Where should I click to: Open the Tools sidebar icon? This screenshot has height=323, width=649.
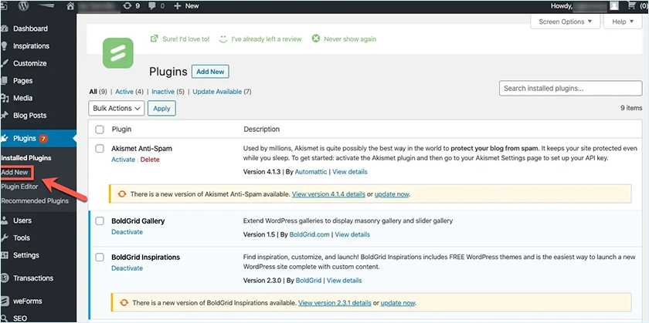coord(6,238)
